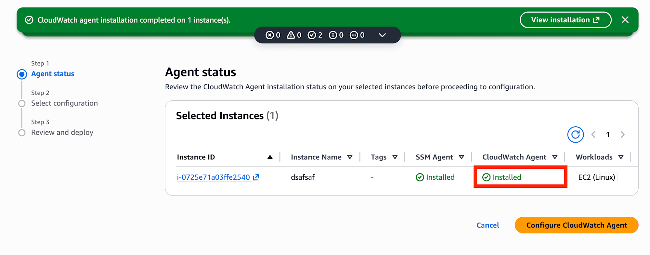Sort by Instance ID column arrow
Viewport: 650px width, 255px height.
[270, 157]
